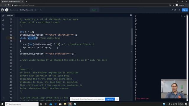Open the repl name dropdown arrow
The image size is (189, 106).
click(x=38, y=10)
